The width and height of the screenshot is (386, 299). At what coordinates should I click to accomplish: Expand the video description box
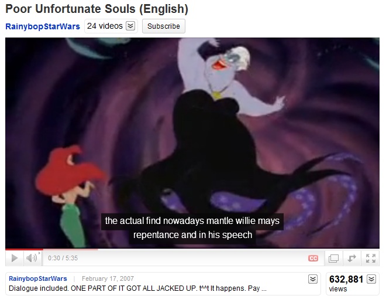[313, 279]
